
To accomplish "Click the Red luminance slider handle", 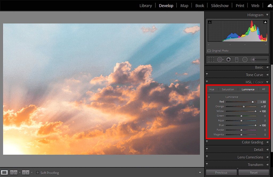I will (253, 102).
